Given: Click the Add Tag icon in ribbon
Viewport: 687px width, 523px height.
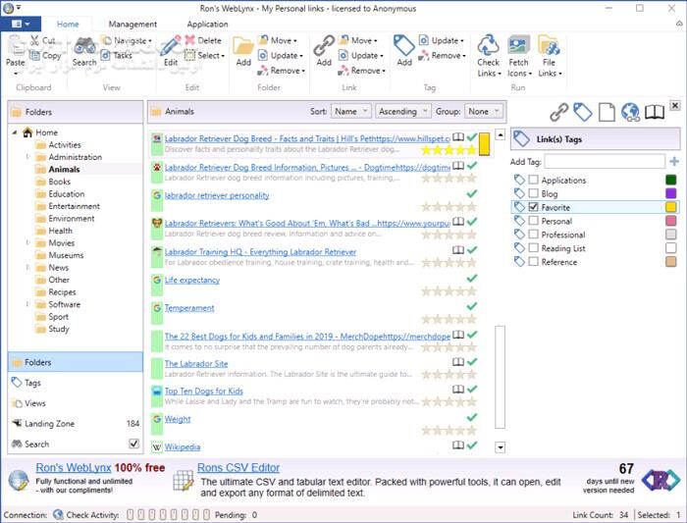Looking at the screenshot, I should point(403,46).
